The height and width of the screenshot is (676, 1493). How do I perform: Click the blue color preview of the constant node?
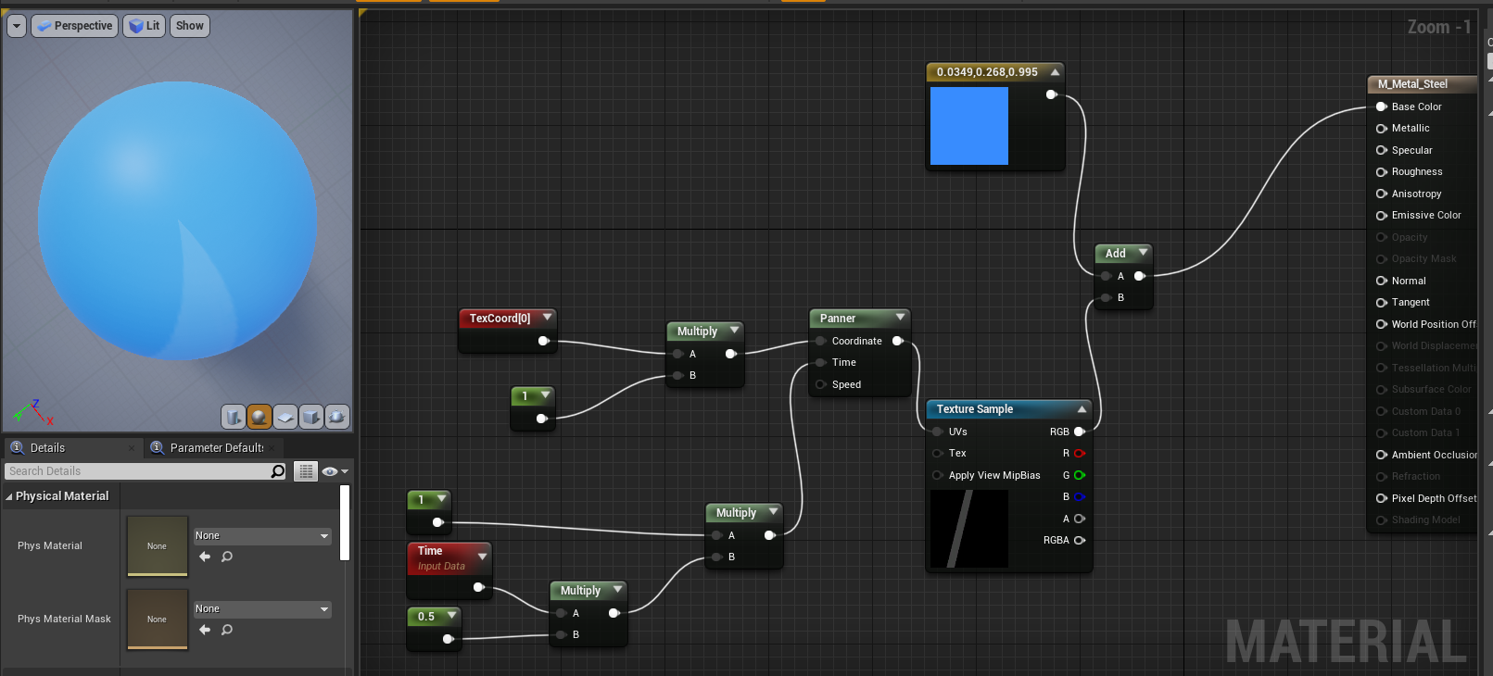tap(969, 126)
